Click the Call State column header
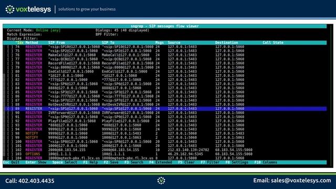336x189 pixels. 273,43
